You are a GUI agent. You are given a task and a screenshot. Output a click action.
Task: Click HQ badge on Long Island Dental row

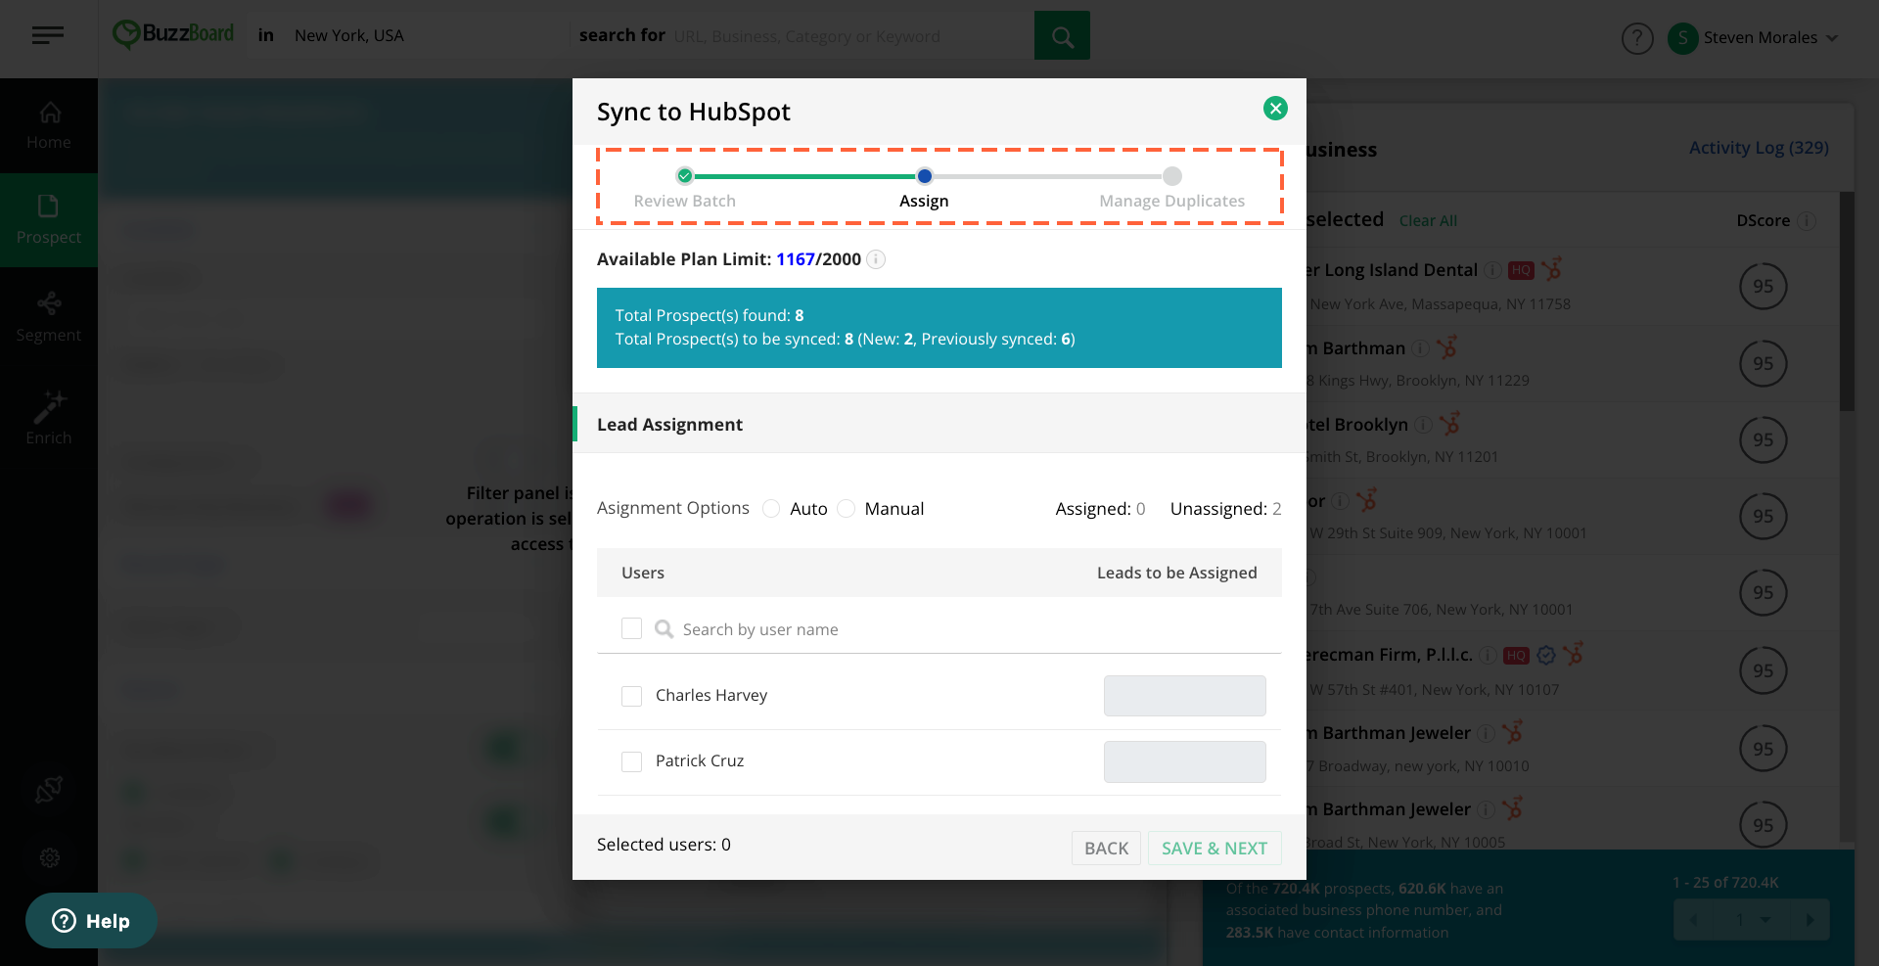coord(1521,270)
